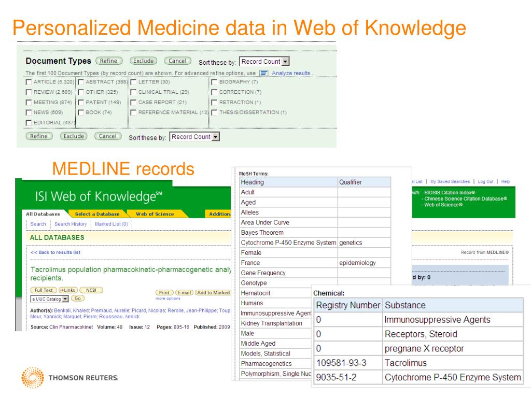Viewport: 531px width, 398px height.
Task: Click the Print button
Action: (x=164, y=293)
